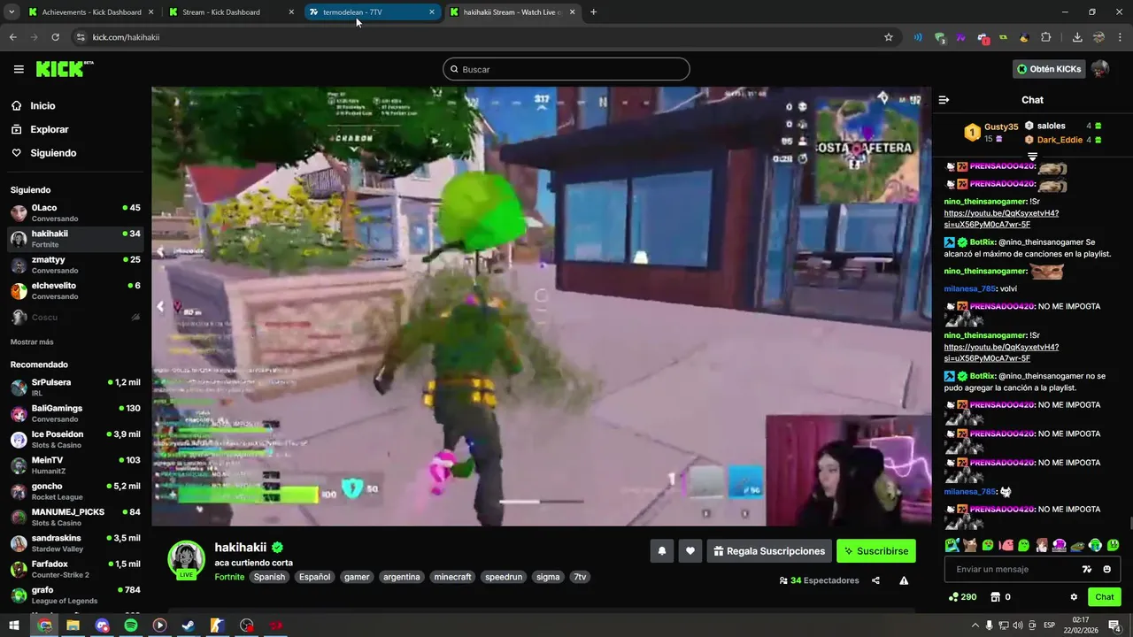
Task: Click hakihakii streamer avatar with LIVE badge
Action: pos(186,559)
